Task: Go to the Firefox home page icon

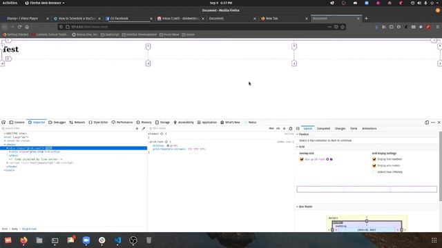Action: pos(27,27)
